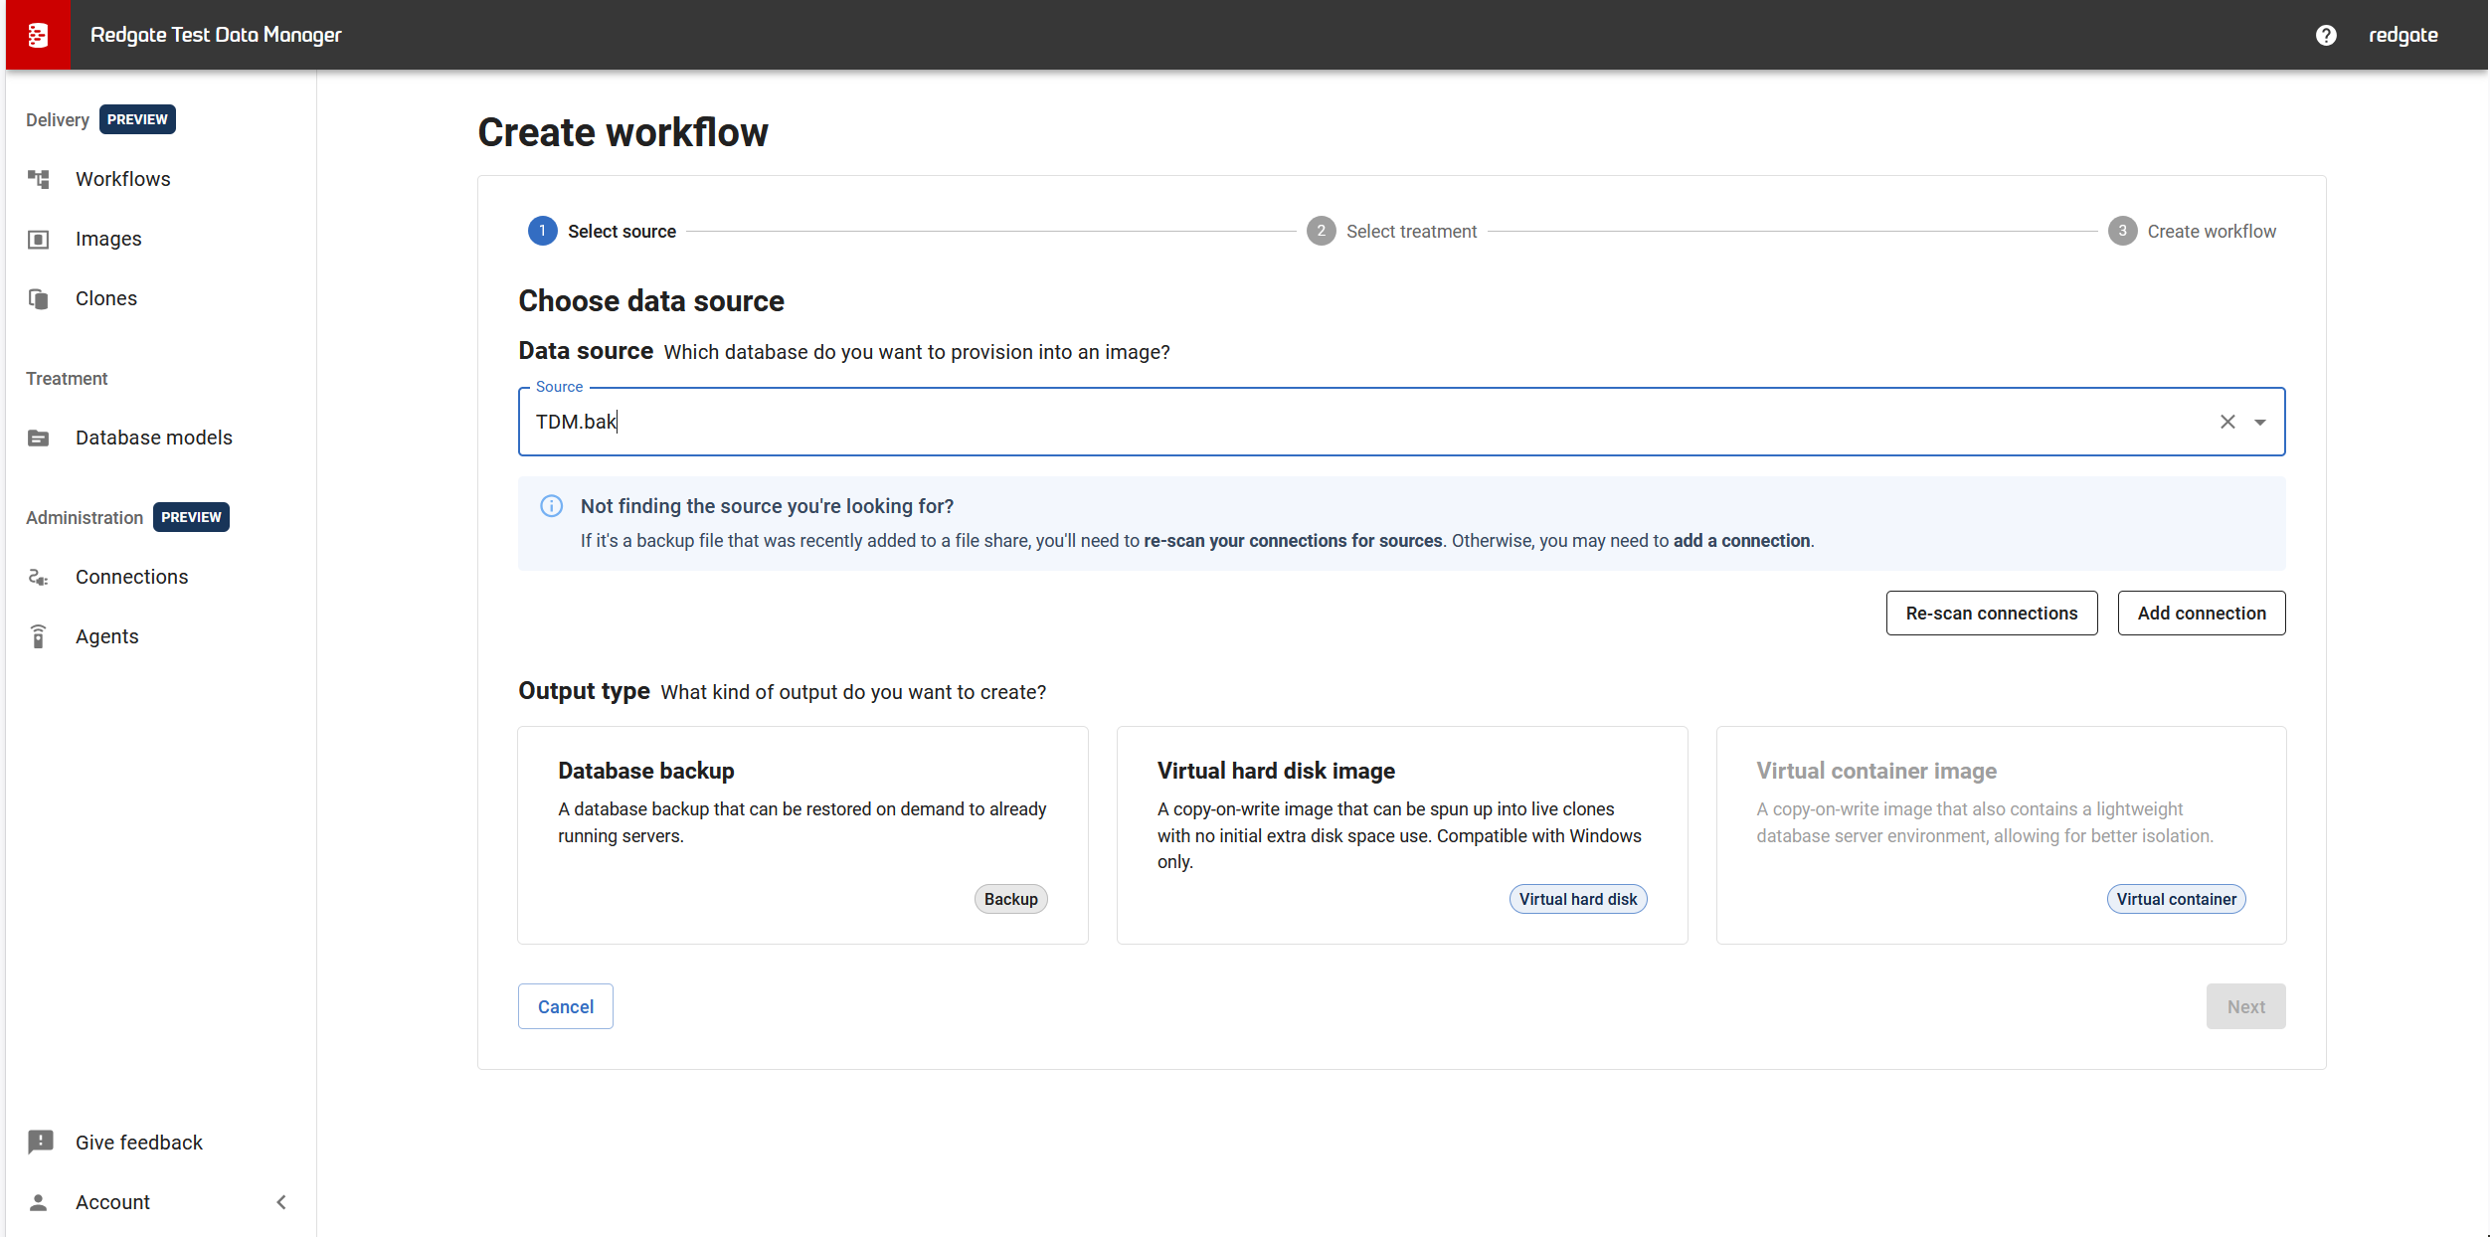Open the Agents administration page

click(106, 635)
